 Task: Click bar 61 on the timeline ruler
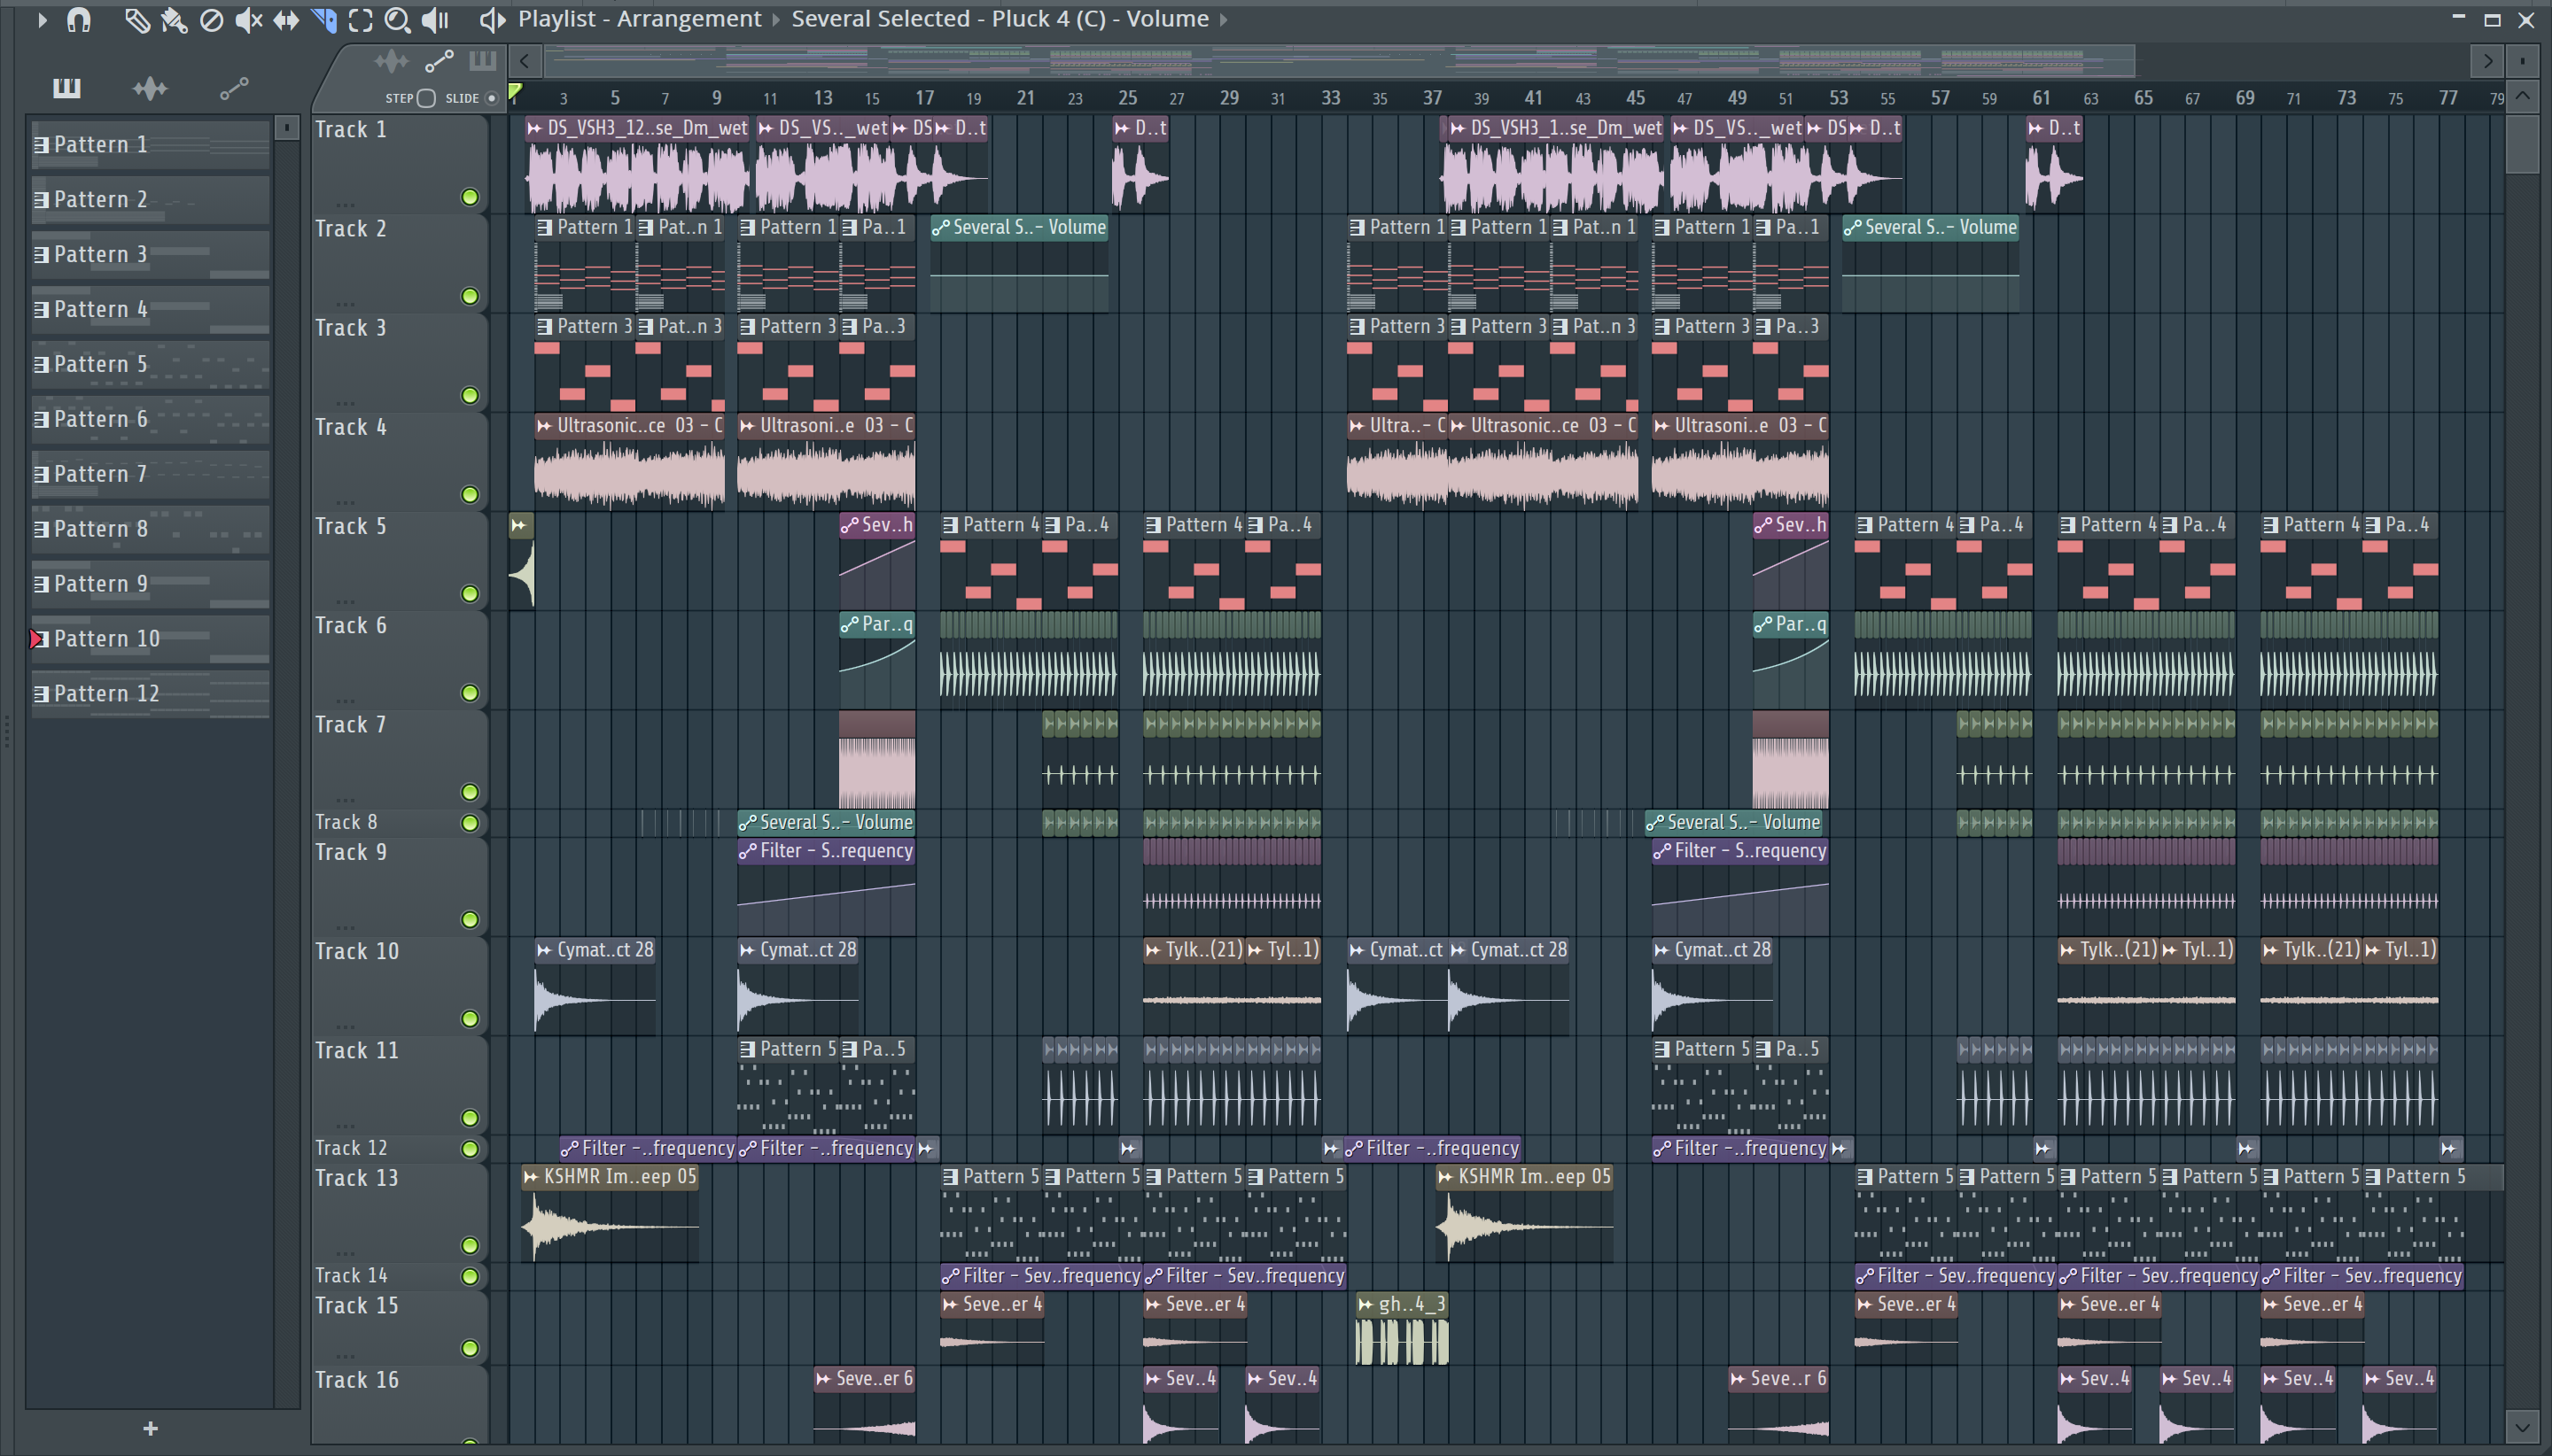click(x=2041, y=98)
